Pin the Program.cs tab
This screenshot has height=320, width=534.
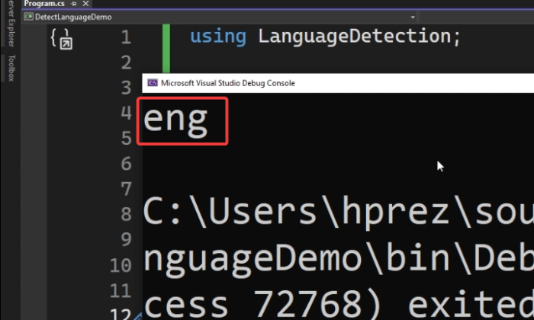(73, 4)
